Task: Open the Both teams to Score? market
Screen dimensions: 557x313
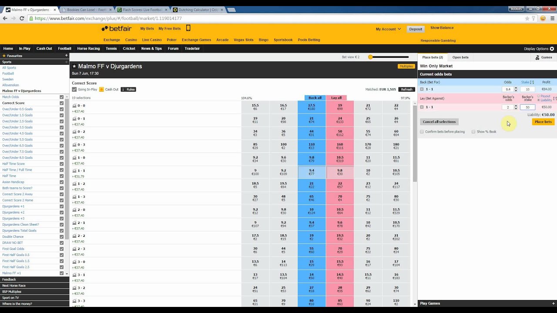Action: [x=17, y=188]
